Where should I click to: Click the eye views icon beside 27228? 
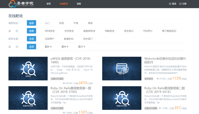[158, 79]
